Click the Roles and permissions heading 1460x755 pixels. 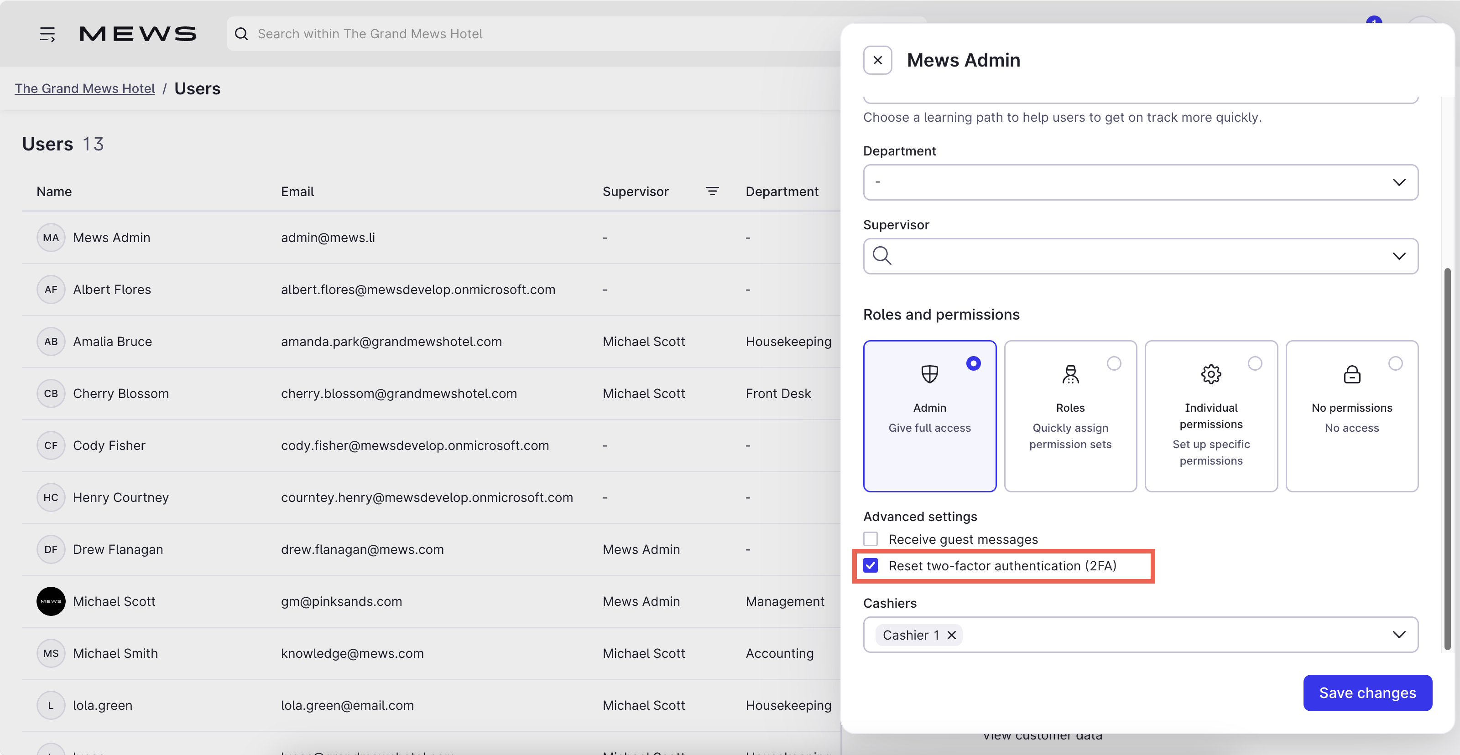click(x=941, y=314)
